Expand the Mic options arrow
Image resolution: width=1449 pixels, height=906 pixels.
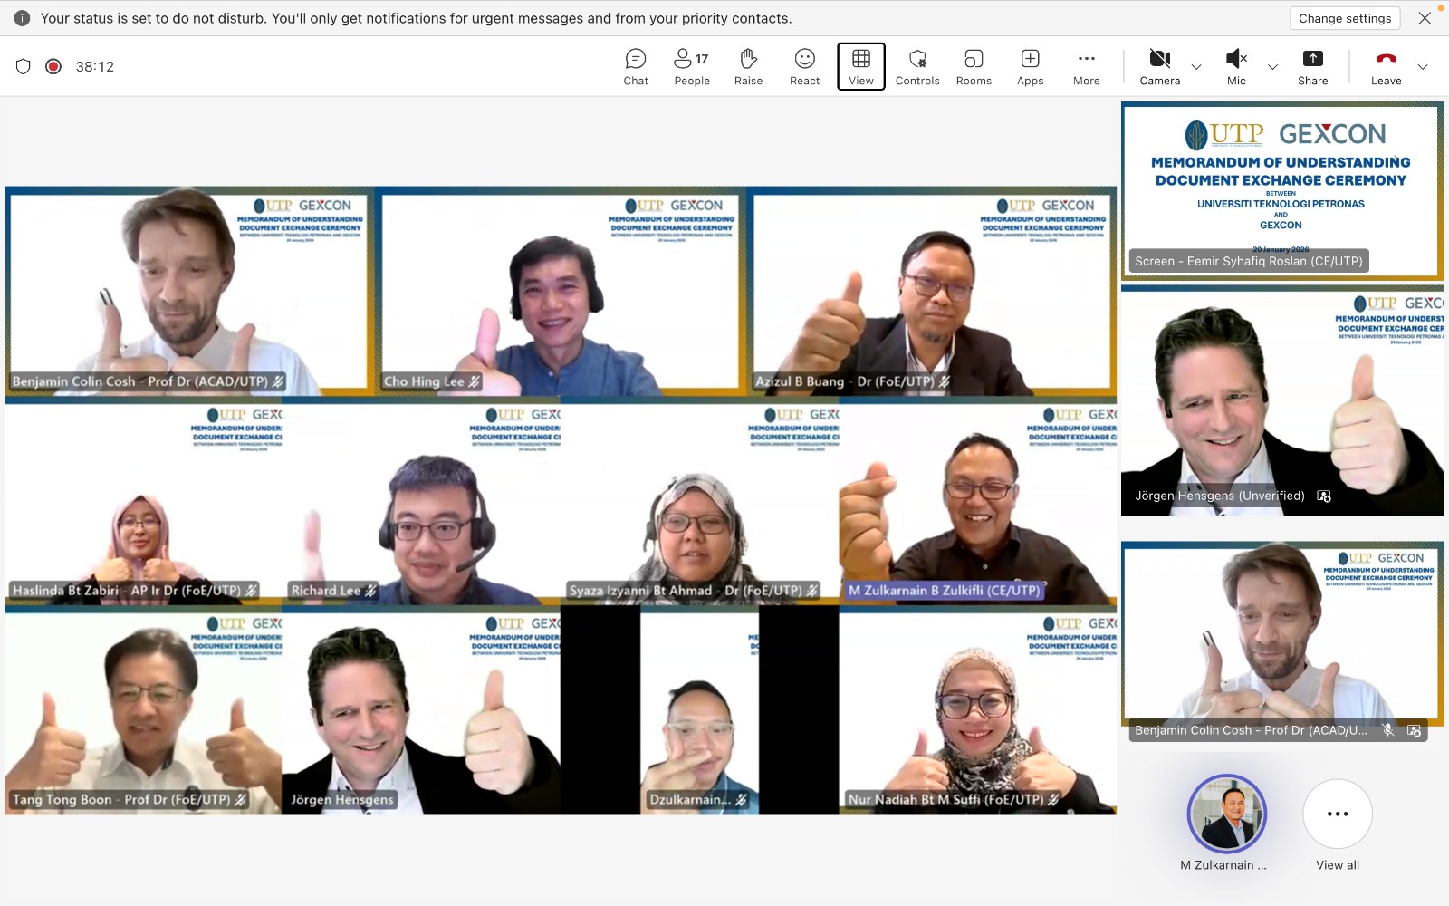click(x=1272, y=67)
